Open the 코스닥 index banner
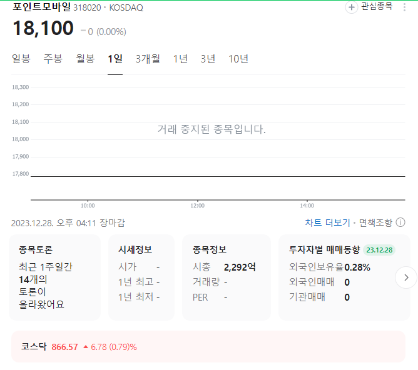418x370 pixels. click(208, 347)
